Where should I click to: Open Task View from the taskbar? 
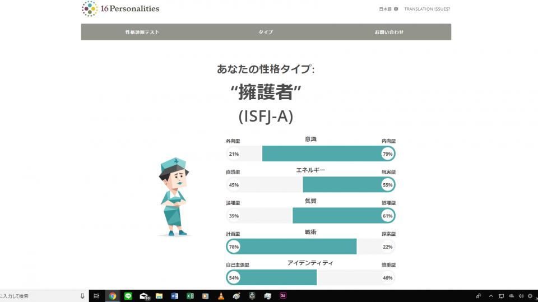[96, 296]
